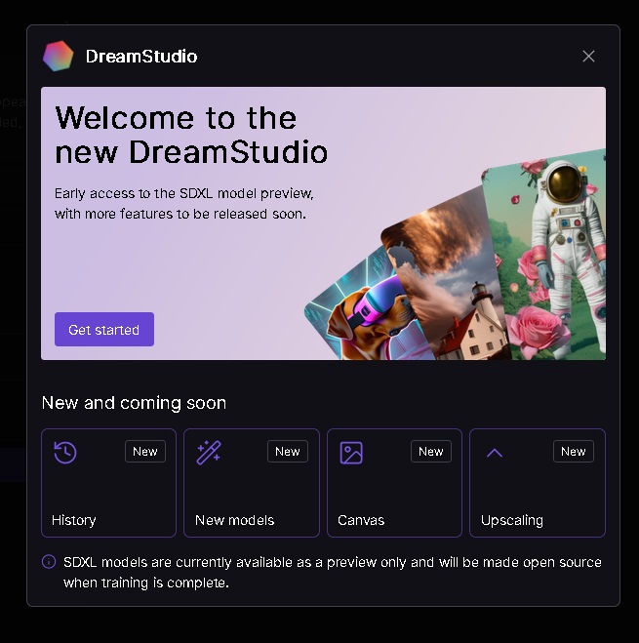Click the SDXL models open source notice
This screenshot has height=643, width=639.
tap(333, 572)
